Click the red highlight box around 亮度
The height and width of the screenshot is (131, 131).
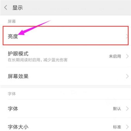pyautogui.click(x=65, y=36)
